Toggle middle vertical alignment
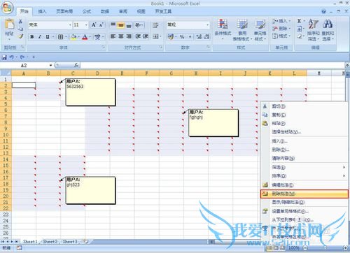The width and height of the screenshot is (350, 253). tap(121, 24)
